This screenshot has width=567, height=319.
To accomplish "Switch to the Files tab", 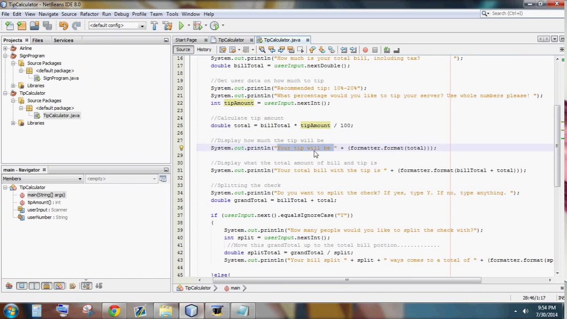I will tap(38, 40).
